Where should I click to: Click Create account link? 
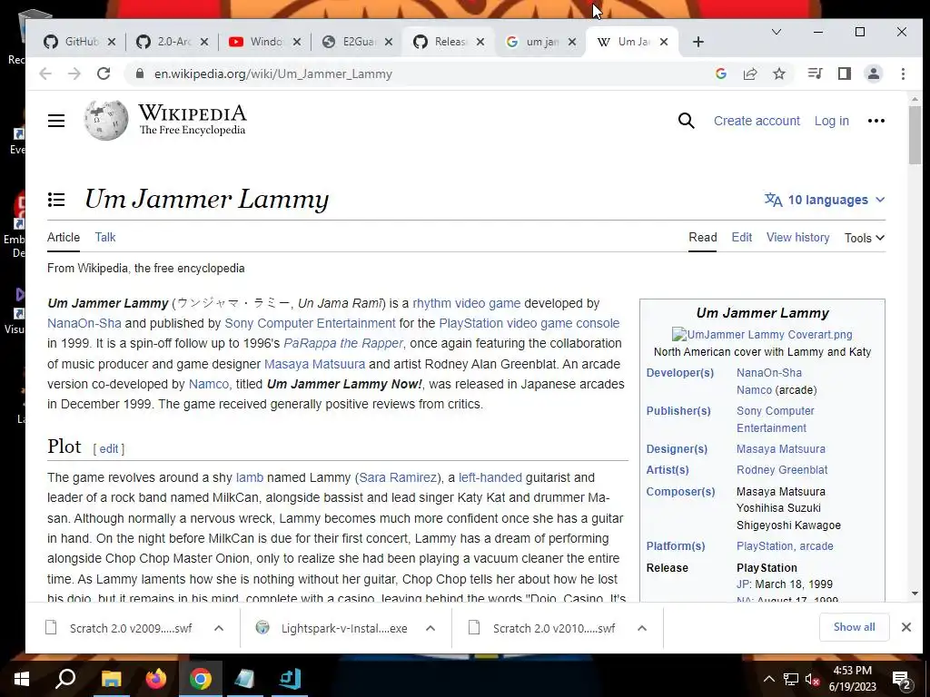[757, 121]
